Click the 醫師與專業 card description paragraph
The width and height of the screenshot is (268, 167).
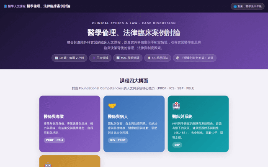click(69, 128)
